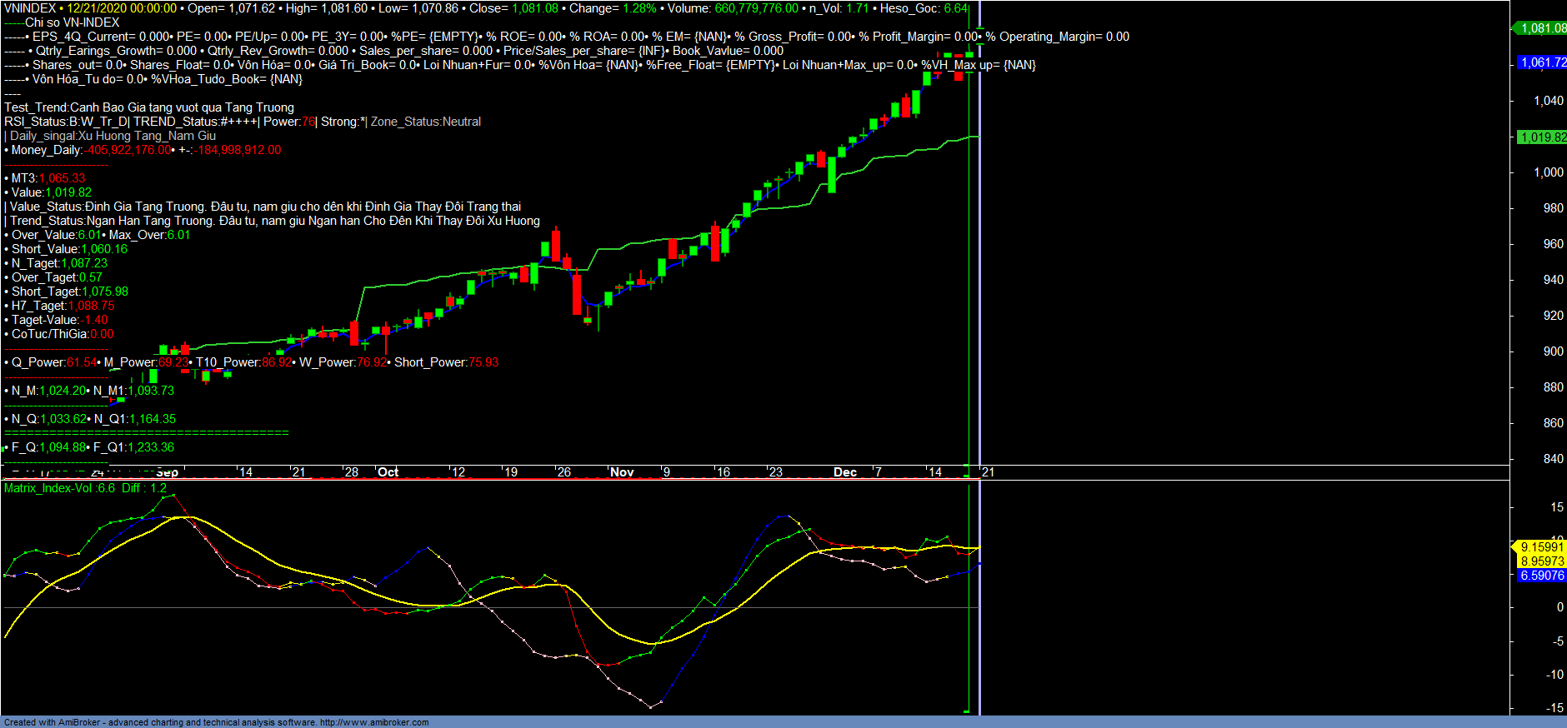Viewport: 1567px width, 728px height.
Task: Jump to the Oct marker on the date axis
Action: coord(388,472)
